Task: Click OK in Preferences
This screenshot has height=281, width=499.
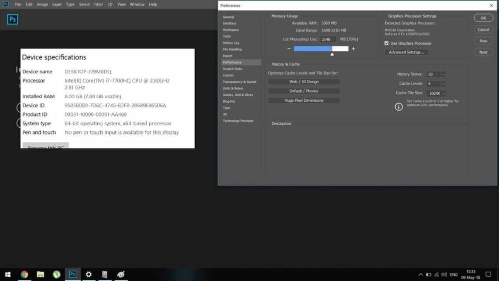Action: [483, 18]
